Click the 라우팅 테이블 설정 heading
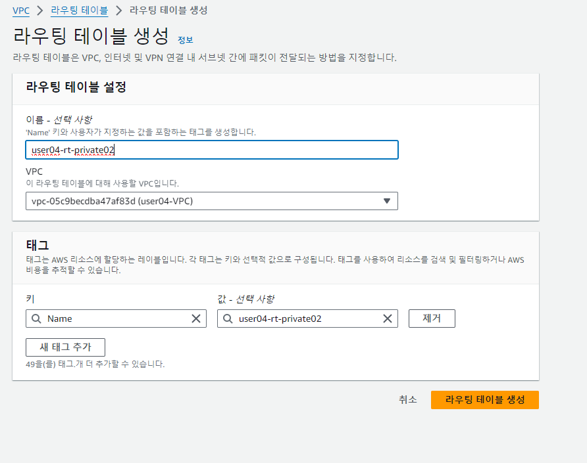Screen dimensions: 587x463 76,87
